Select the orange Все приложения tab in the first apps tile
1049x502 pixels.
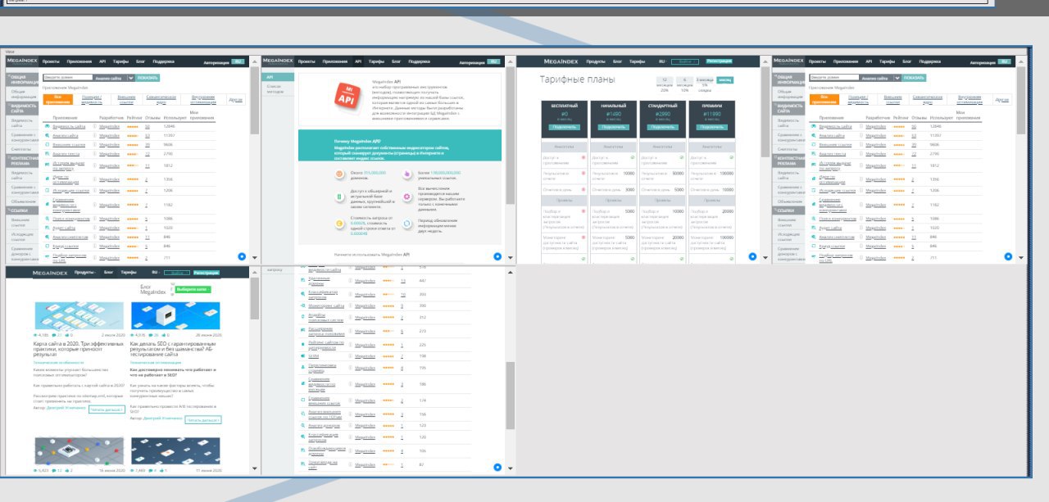tap(58, 99)
